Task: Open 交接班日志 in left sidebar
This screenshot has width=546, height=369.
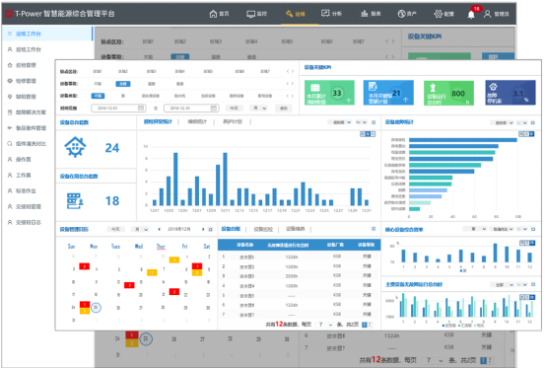Action: tap(29, 222)
